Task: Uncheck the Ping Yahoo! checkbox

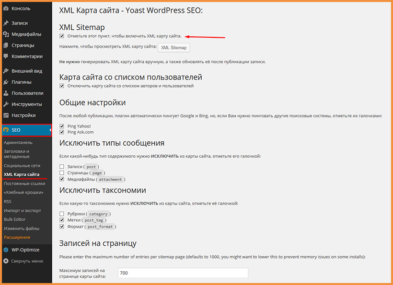Action: click(62, 126)
